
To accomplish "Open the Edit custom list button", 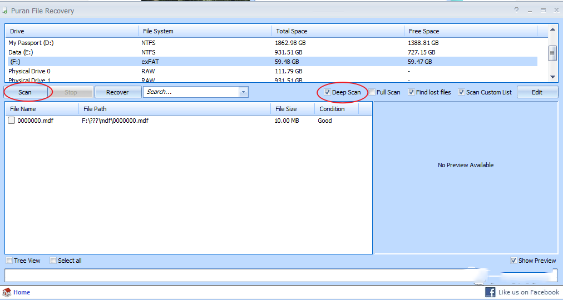I will click(537, 92).
